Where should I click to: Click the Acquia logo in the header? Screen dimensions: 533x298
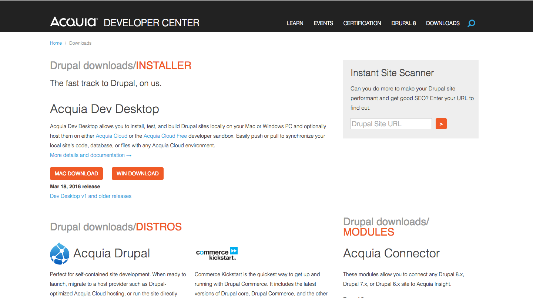tap(74, 22)
